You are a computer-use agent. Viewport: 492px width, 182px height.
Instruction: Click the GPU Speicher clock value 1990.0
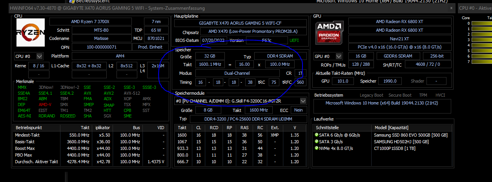(390, 81)
